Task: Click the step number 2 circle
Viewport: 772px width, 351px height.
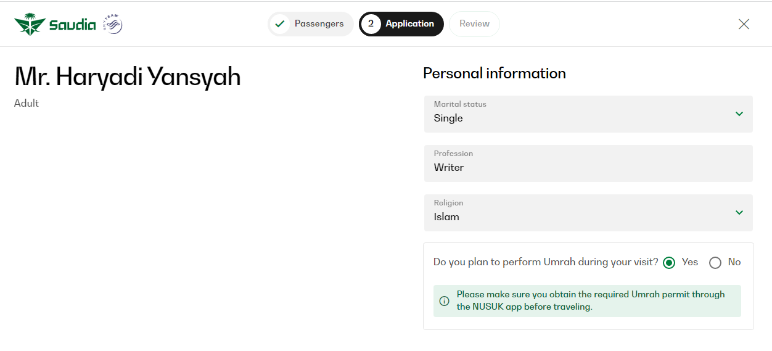Action: tap(371, 24)
